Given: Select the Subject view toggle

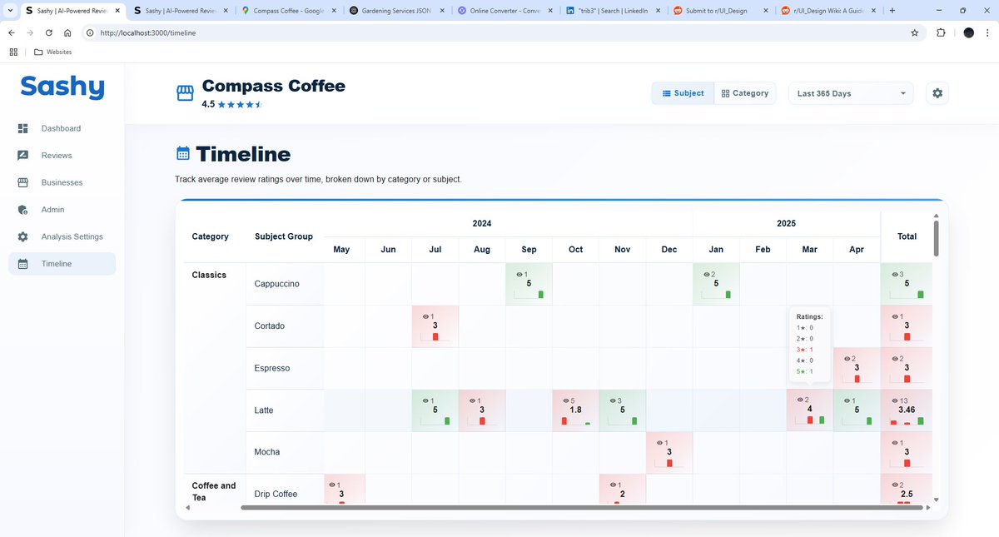Looking at the screenshot, I should [683, 93].
